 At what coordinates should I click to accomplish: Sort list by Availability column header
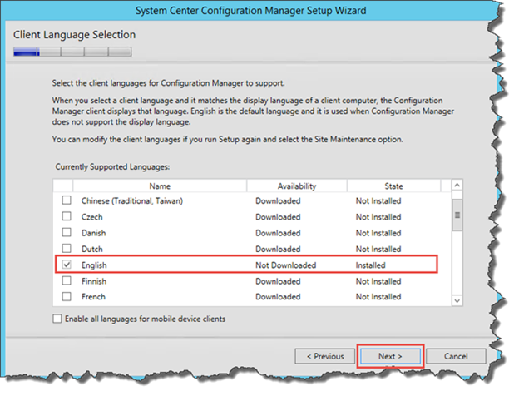pyautogui.click(x=297, y=186)
